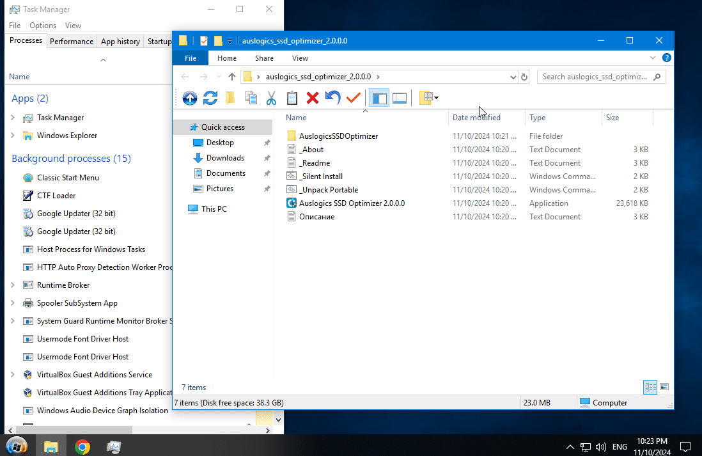
Task: Click the blue circular-arrows Refresh toolbar icon
Action: tap(210, 98)
